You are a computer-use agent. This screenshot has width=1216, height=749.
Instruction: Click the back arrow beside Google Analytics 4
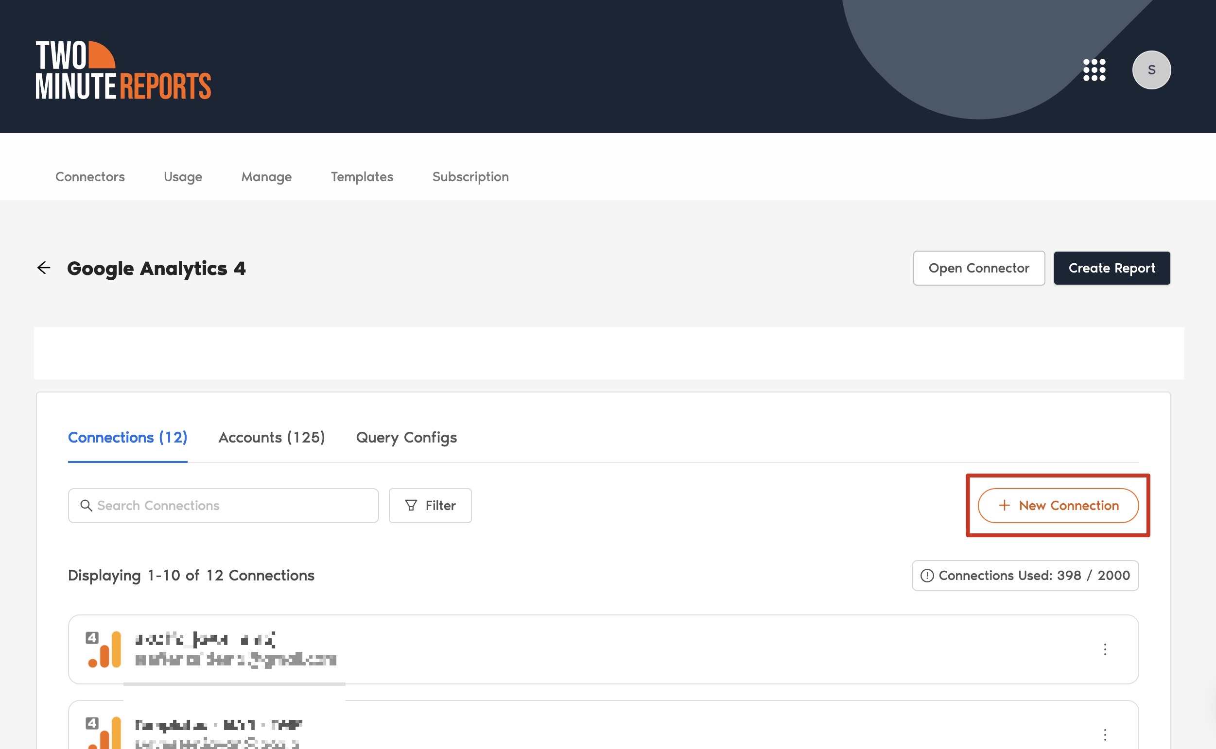pos(44,268)
